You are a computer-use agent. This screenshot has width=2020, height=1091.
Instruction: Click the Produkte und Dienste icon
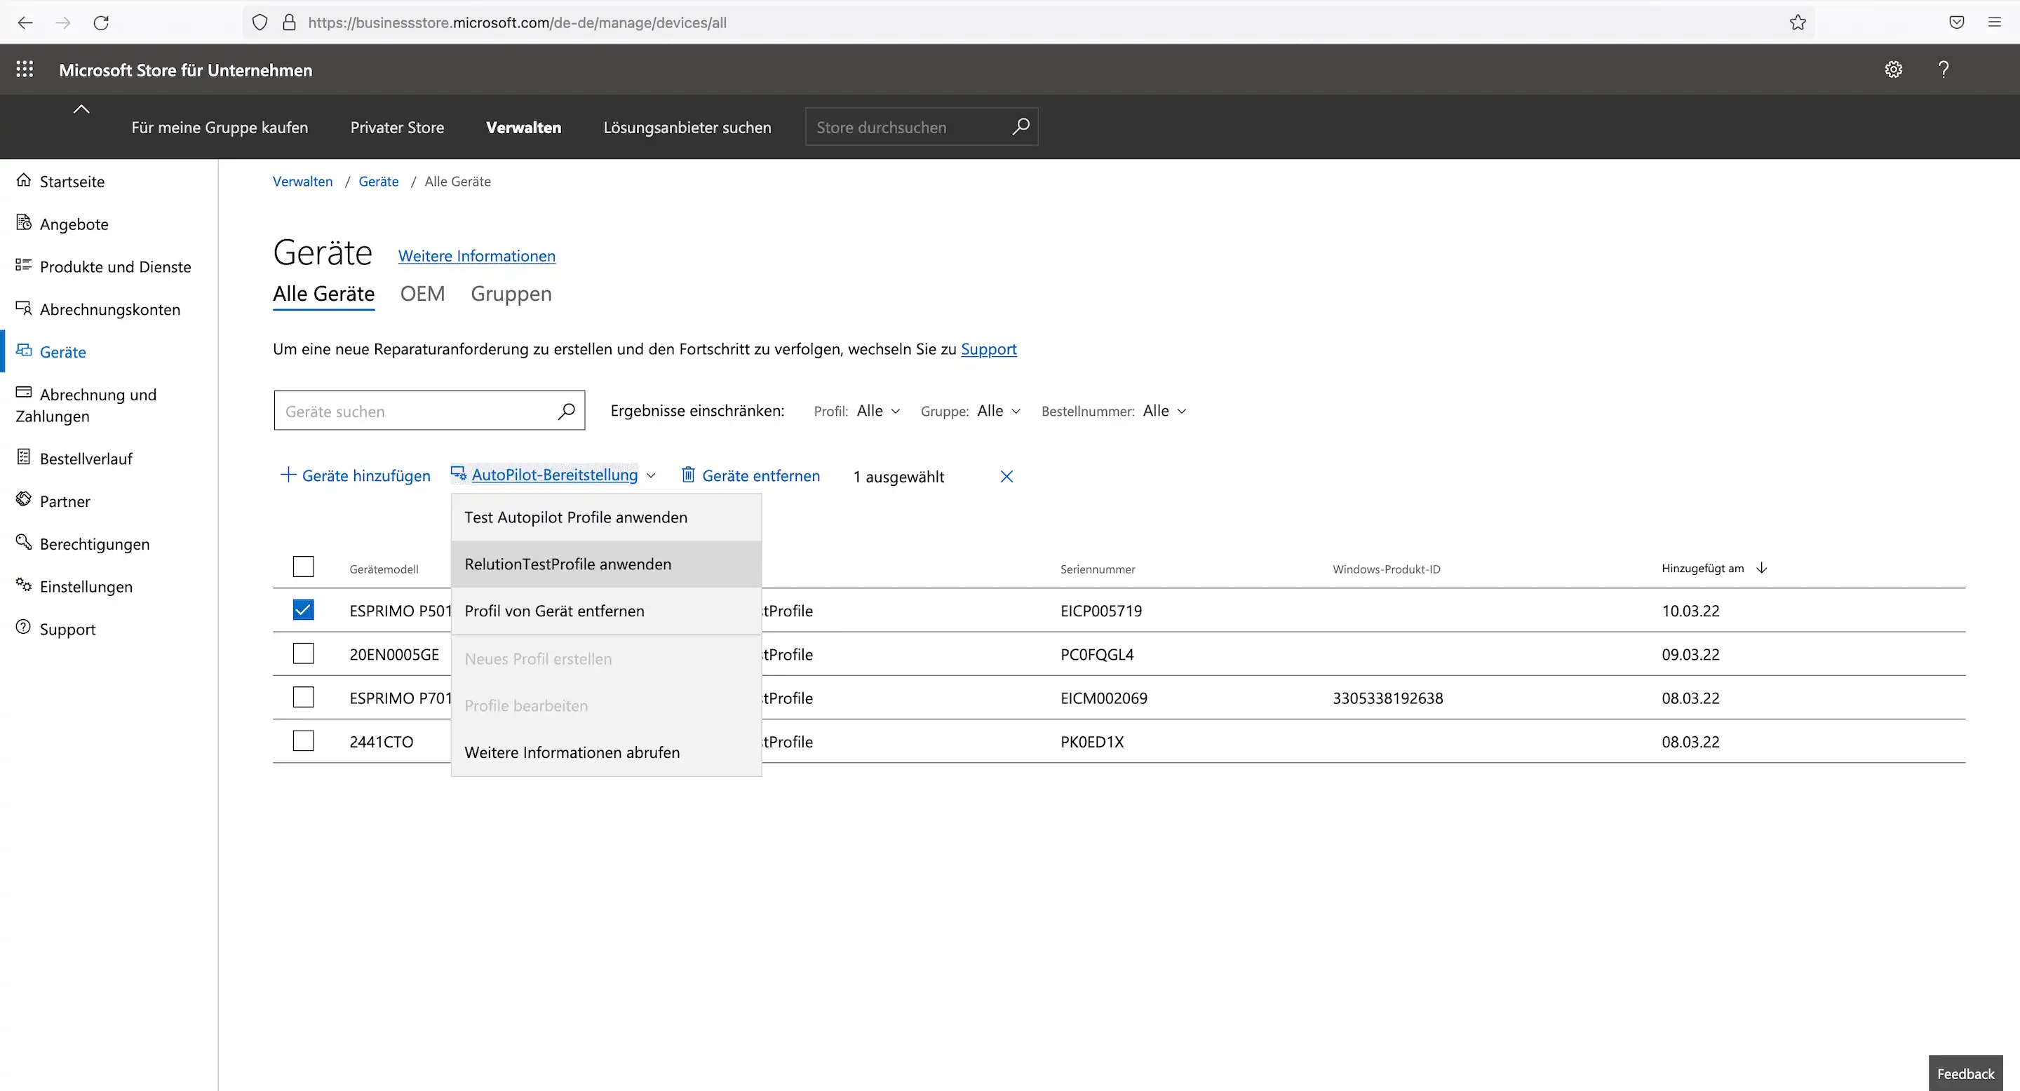(24, 265)
